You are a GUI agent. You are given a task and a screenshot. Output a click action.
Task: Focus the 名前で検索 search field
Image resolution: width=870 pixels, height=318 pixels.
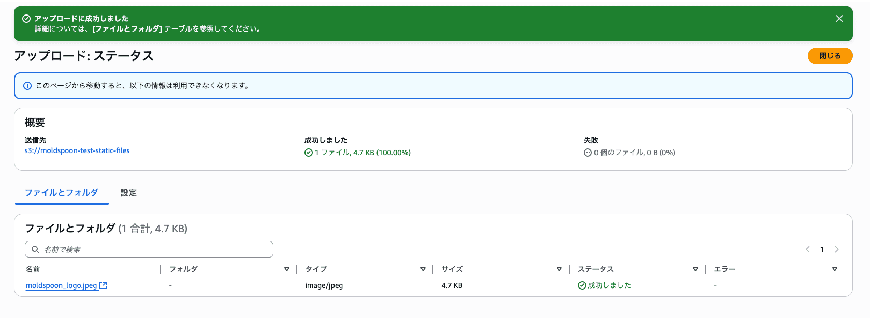[149, 249]
